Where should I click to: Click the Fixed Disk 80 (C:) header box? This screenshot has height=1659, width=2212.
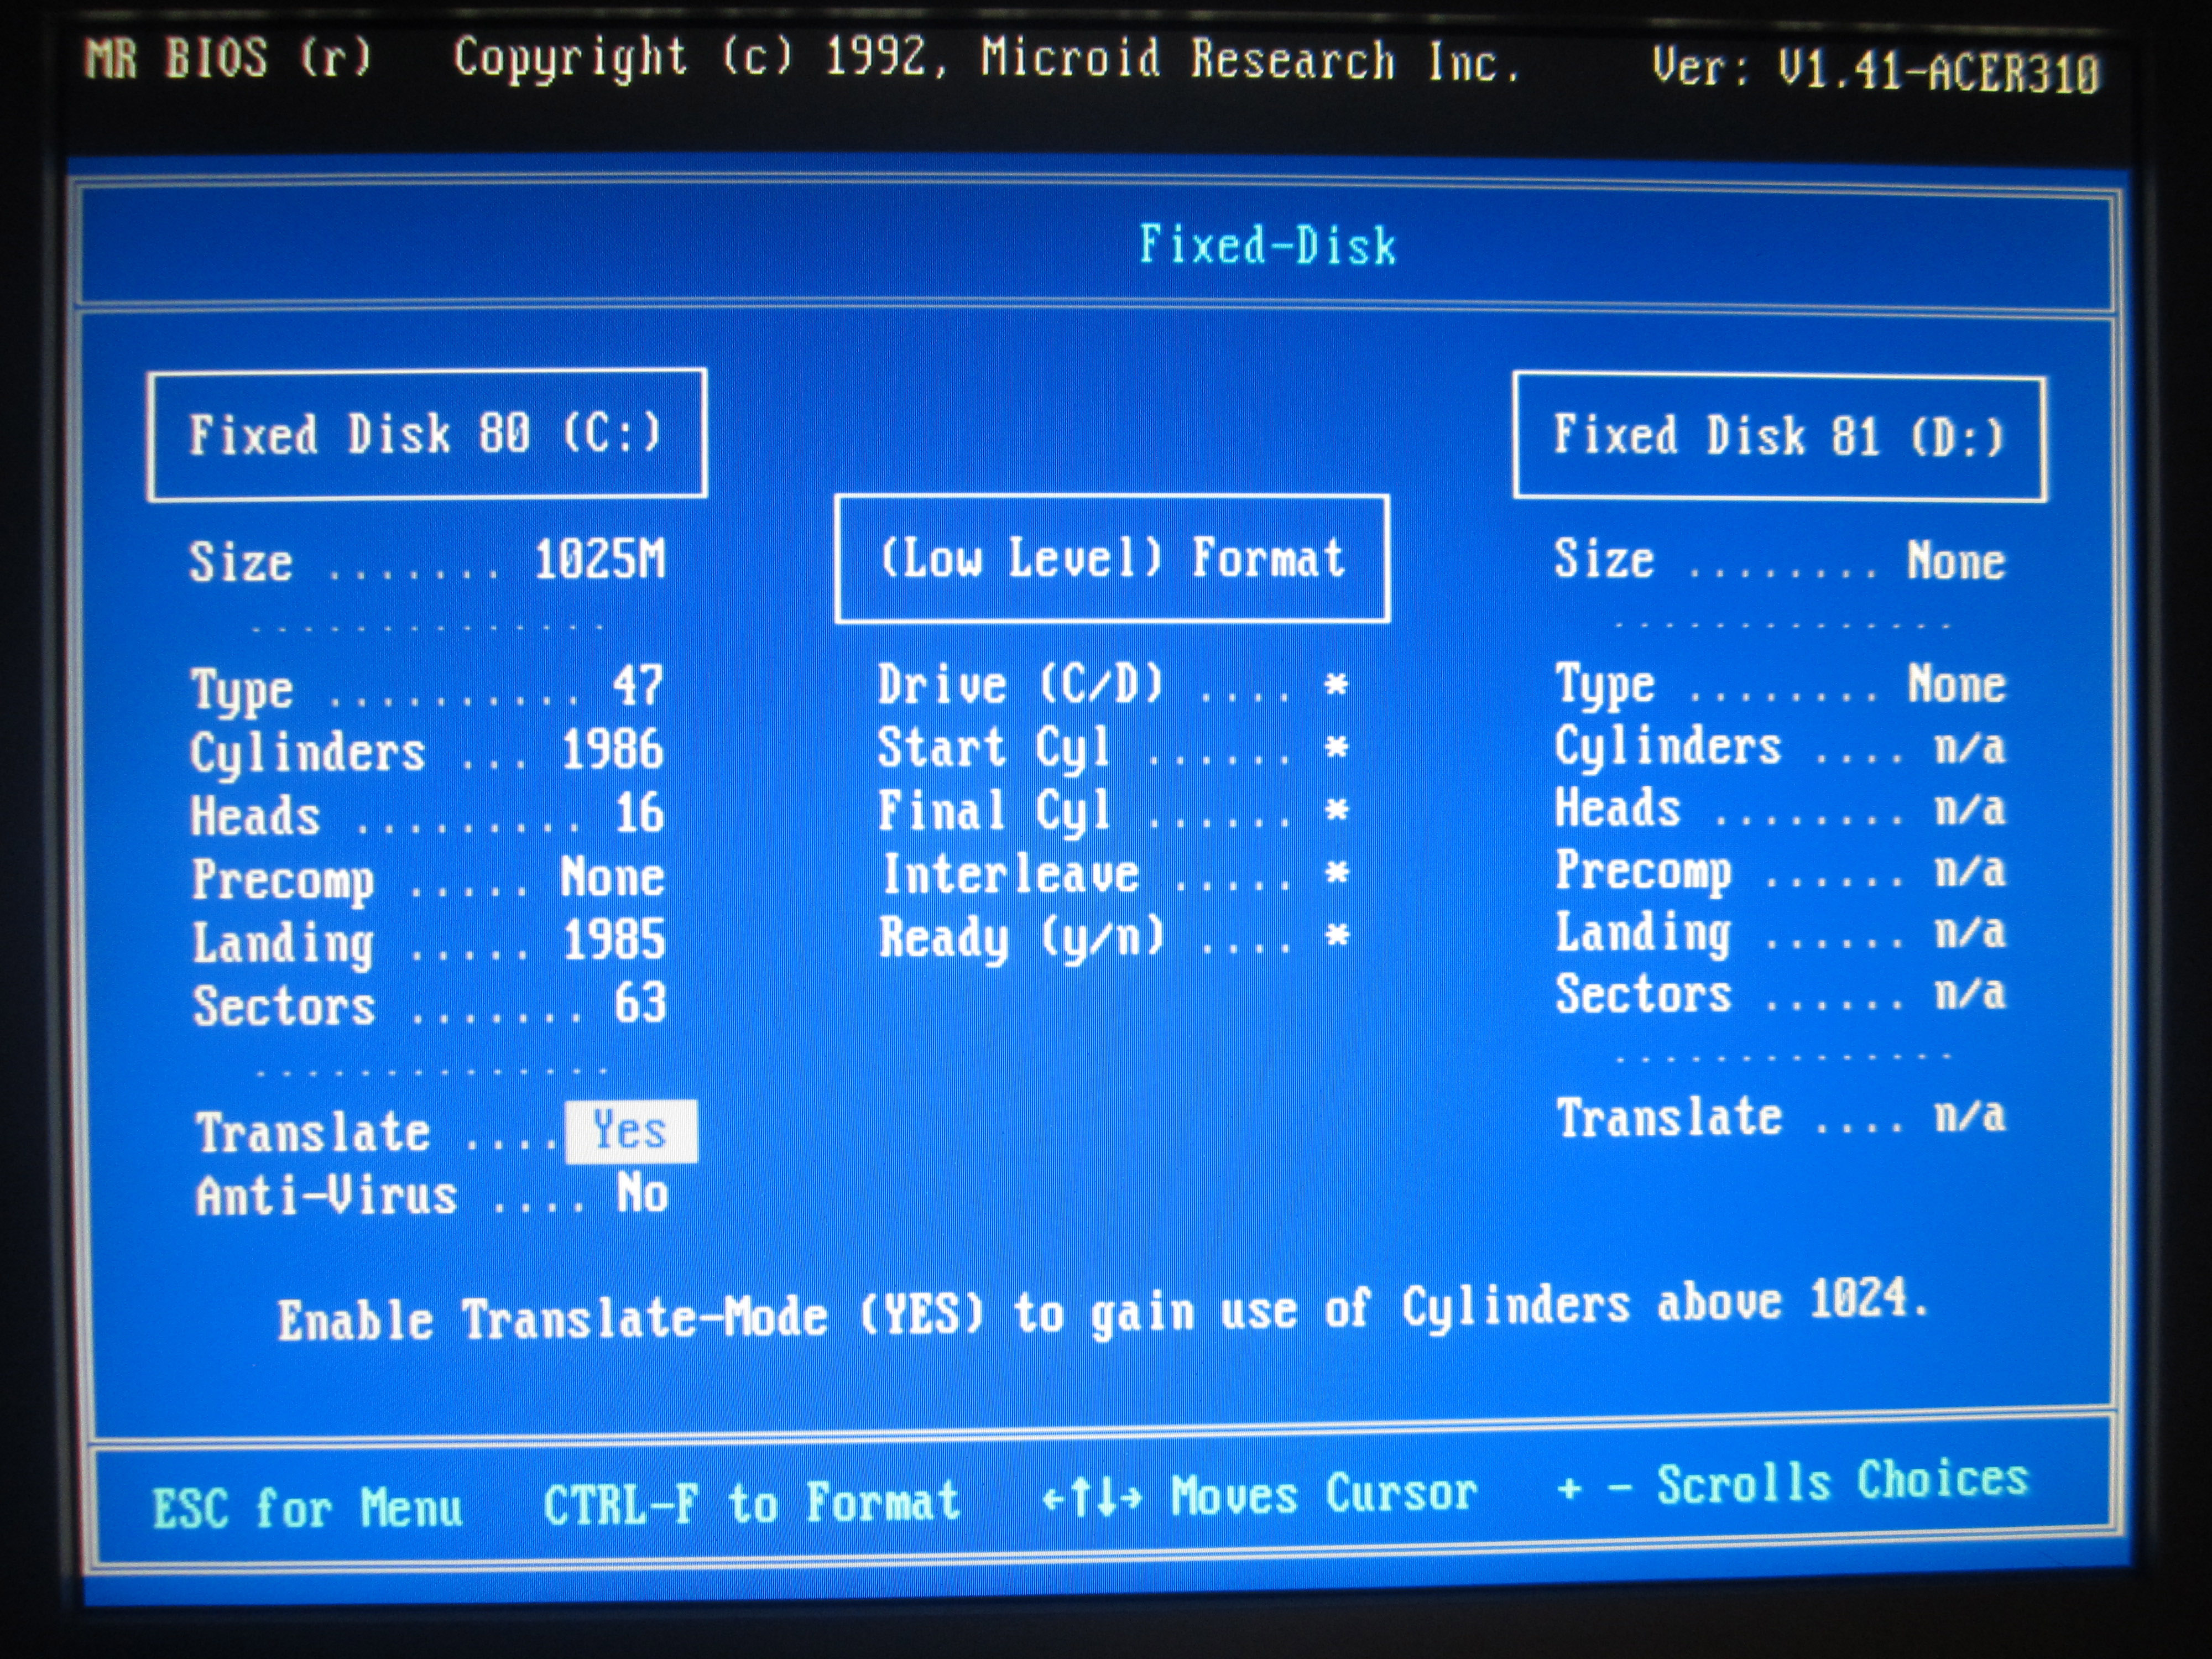(427, 435)
